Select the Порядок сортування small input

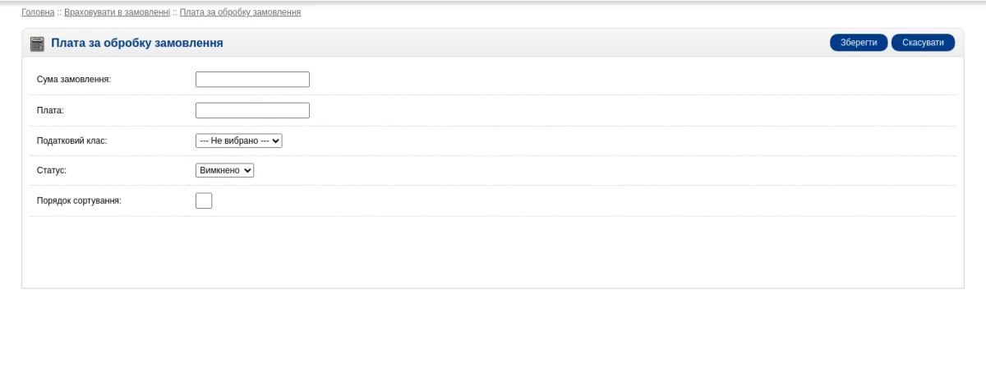204,201
